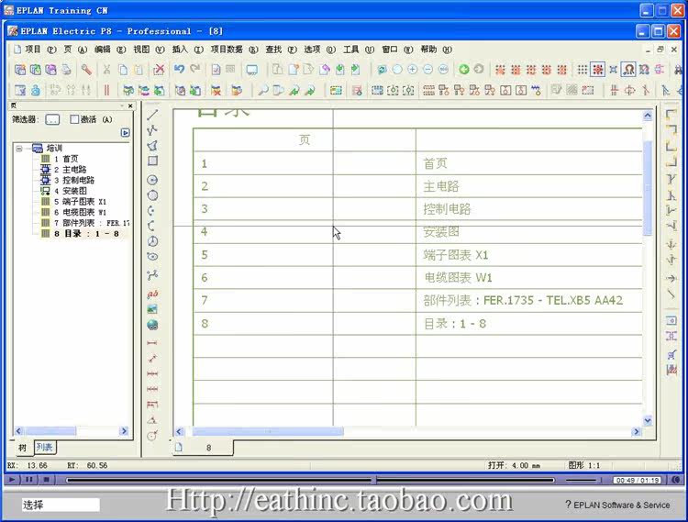Viewport: 688px width, 522px height.
Task: Click 主电路 text in the table
Action: (441, 186)
